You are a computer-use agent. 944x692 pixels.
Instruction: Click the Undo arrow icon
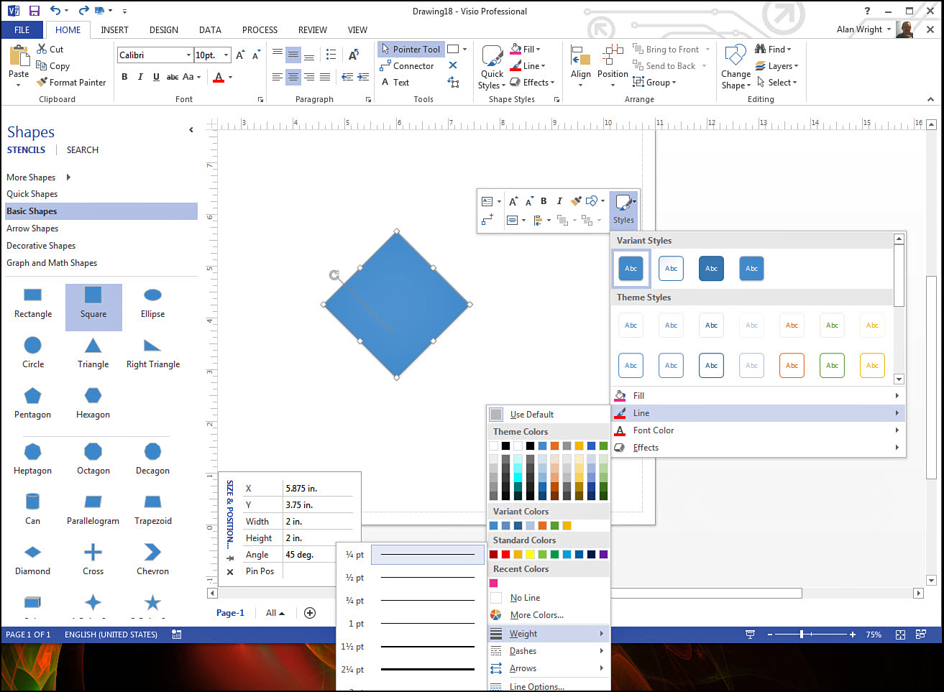tap(55, 10)
